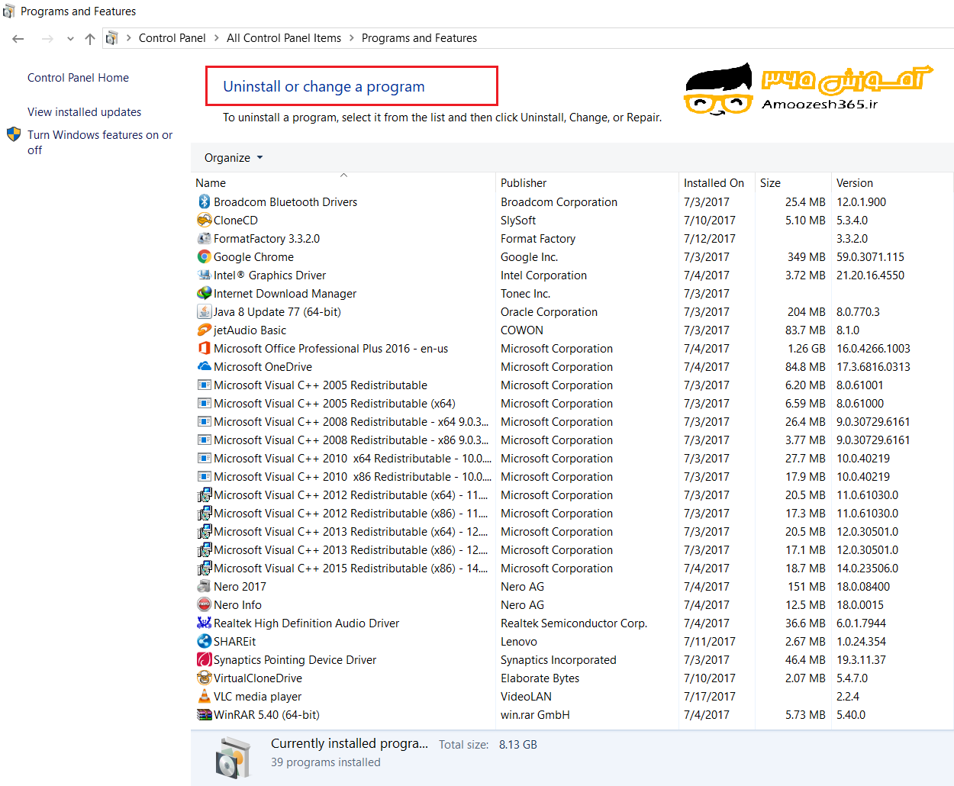The width and height of the screenshot is (954, 786).
Task: Click publisher Realtek Semiconductor Corp.
Action: 574,623
